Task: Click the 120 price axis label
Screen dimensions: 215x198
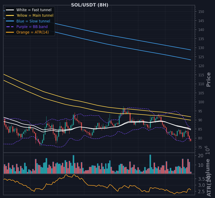Action: (201, 66)
